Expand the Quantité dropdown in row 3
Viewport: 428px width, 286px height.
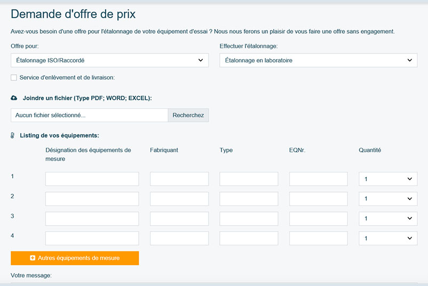point(388,219)
